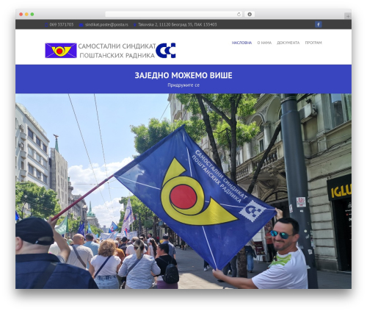
Task: Open a new browser tab plus button
Action: click(x=348, y=16)
